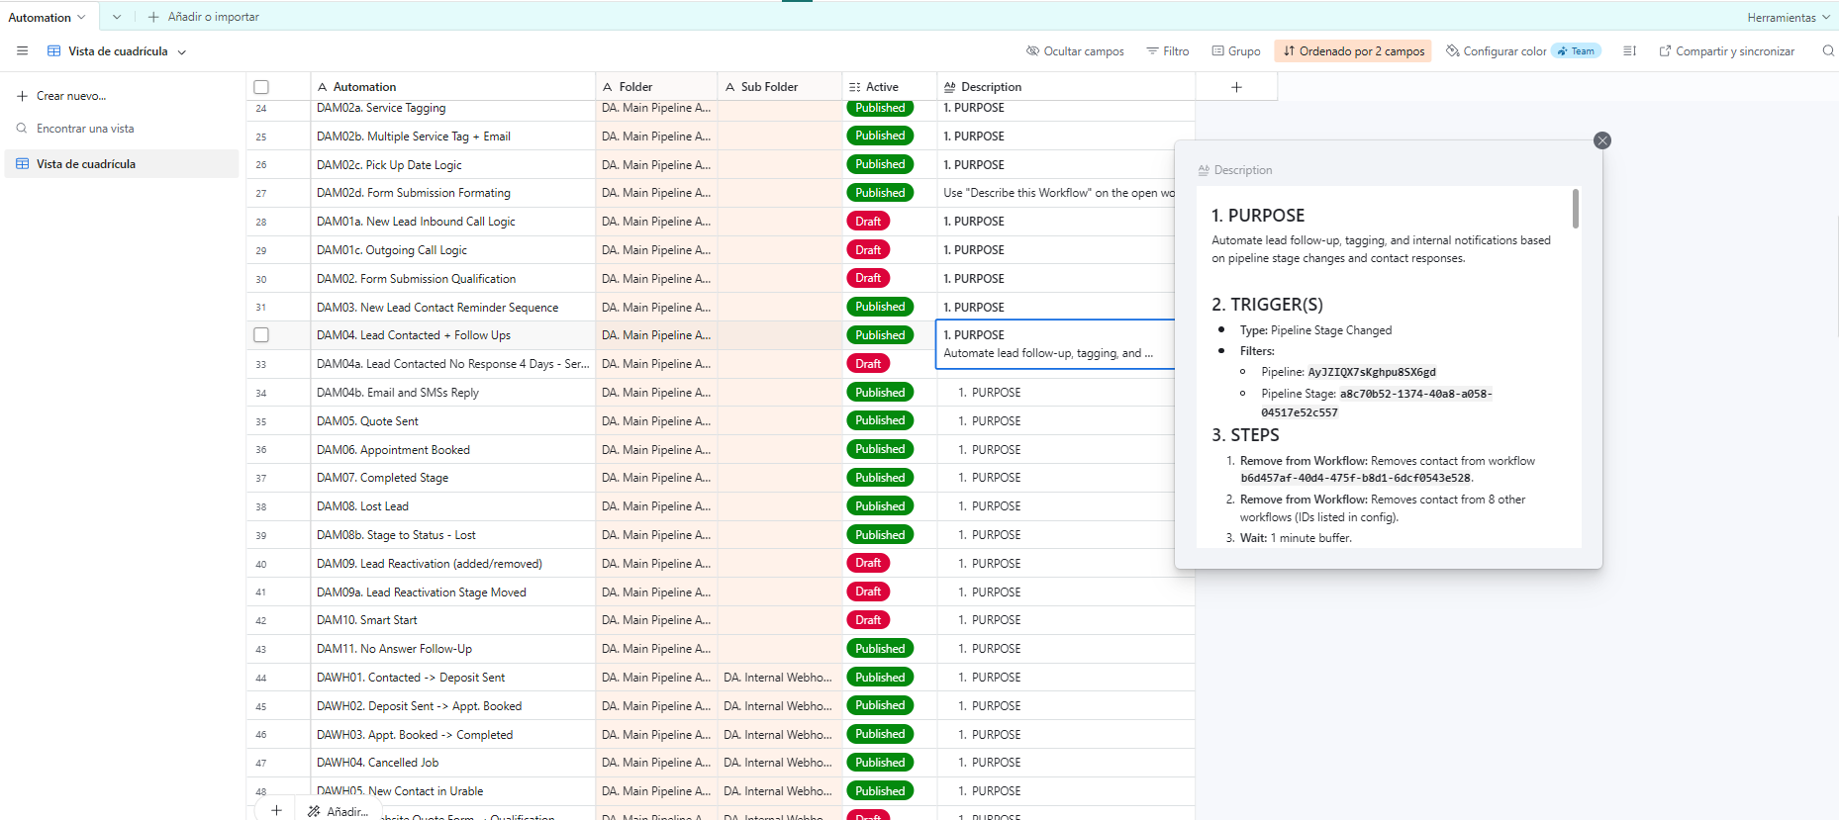Click Draft status of DAM10. Smart Start

[x=868, y=620]
